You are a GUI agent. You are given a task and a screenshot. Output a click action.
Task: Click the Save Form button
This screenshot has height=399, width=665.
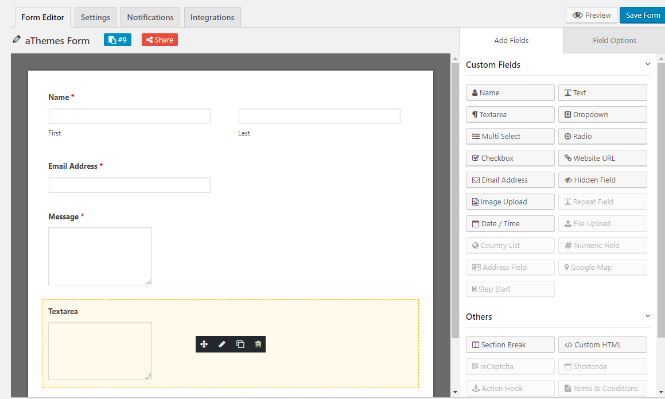pos(643,16)
